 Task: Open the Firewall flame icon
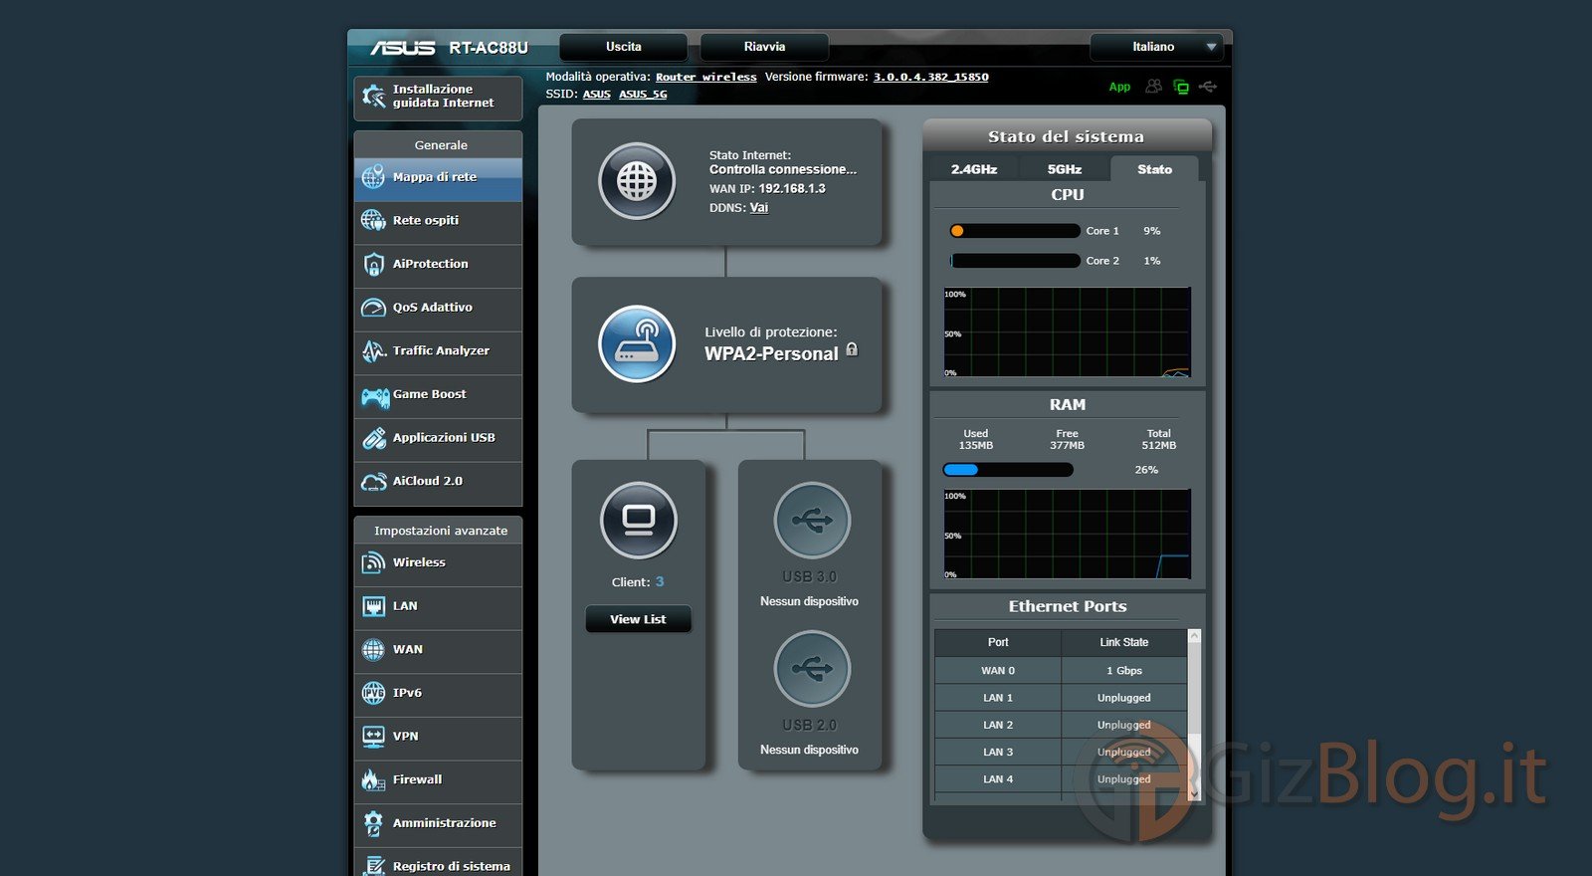click(x=373, y=779)
